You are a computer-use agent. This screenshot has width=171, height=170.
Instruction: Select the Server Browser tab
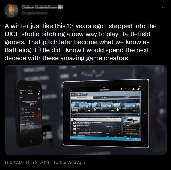coord(82,98)
